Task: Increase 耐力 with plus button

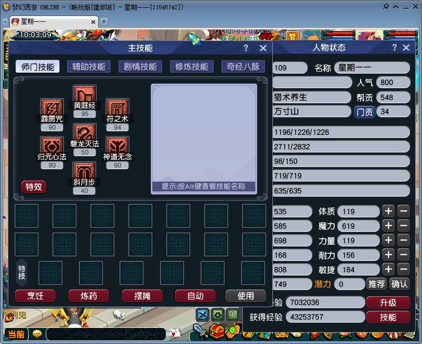Action: coord(388,255)
